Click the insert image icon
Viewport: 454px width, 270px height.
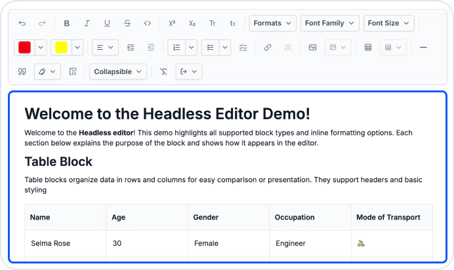312,47
